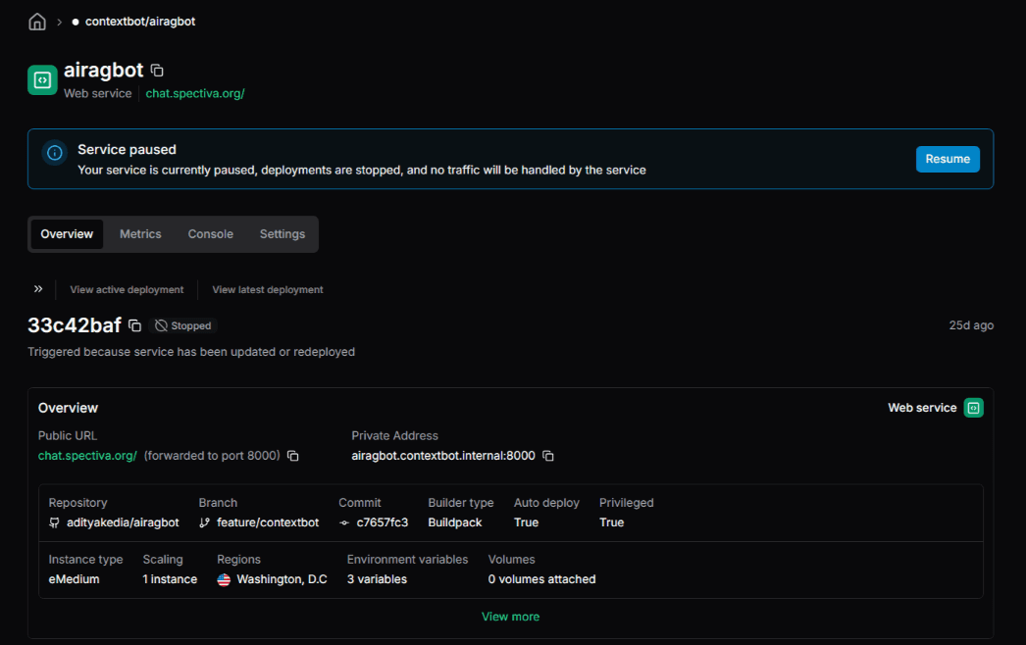
Task: Switch to the Console tab
Action: point(211,234)
